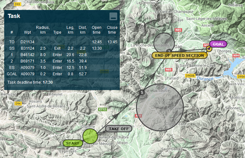
Task: Click the Close time column header
Action: (112, 30)
